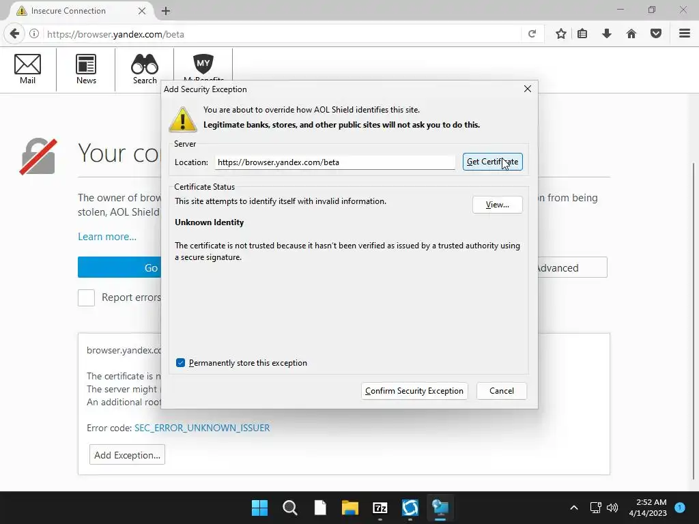699x524 pixels.
Task: Open taskbar Search magnifier
Action: [289, 508]
